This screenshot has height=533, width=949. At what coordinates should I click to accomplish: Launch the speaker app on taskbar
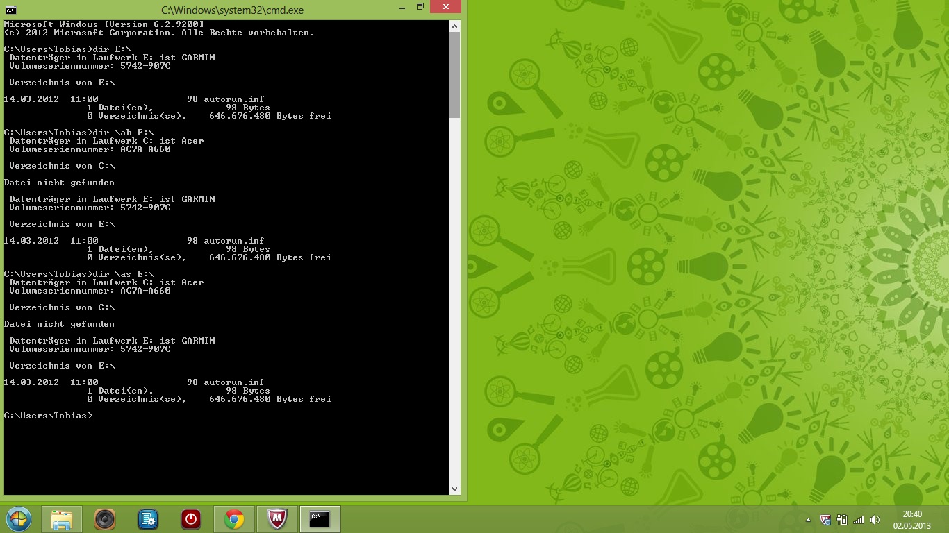(x=105, y=519)
